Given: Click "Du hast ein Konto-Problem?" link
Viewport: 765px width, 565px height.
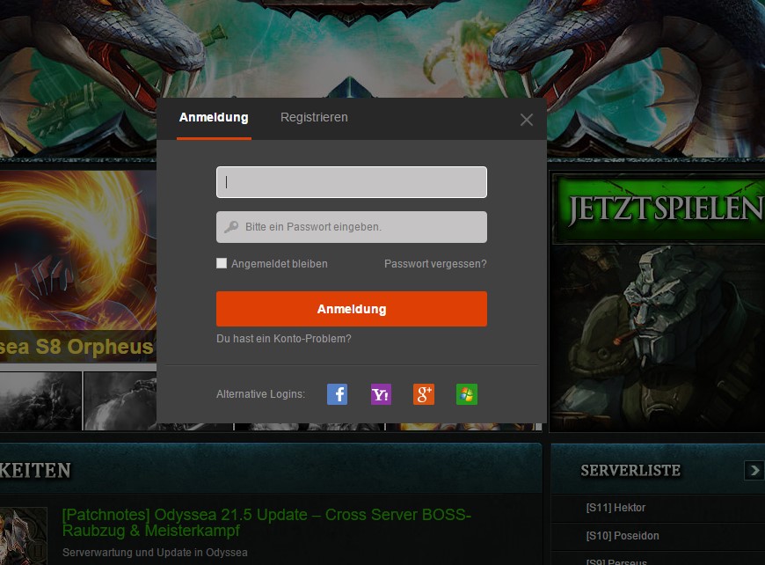Looking at the screenshot, I should pyautogui.click(x=284, y=339).
